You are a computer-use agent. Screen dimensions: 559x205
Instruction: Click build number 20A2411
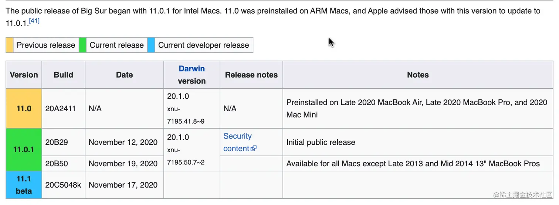pyautogui.click(x=60, y=109)
